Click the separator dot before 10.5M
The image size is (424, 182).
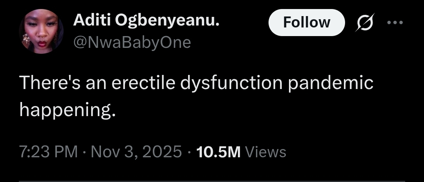(x=189, y=151)
